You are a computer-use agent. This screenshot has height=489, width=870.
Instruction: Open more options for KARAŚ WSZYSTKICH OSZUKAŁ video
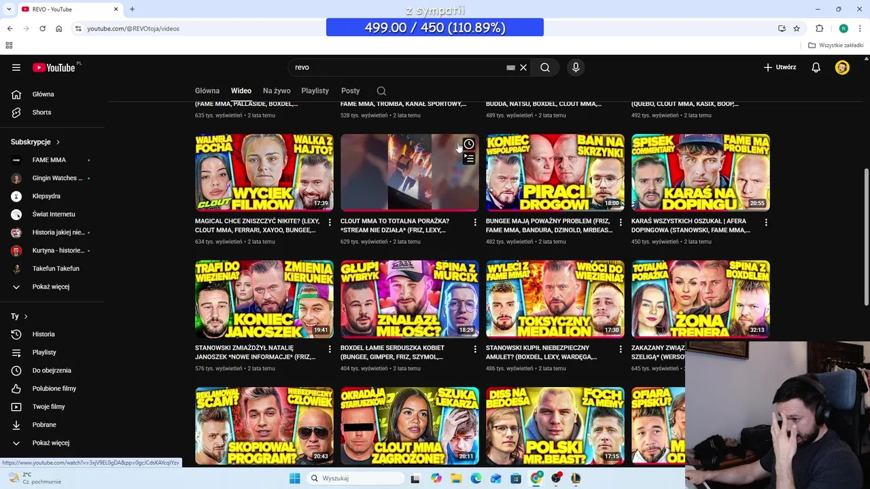(x=766, y=222)
